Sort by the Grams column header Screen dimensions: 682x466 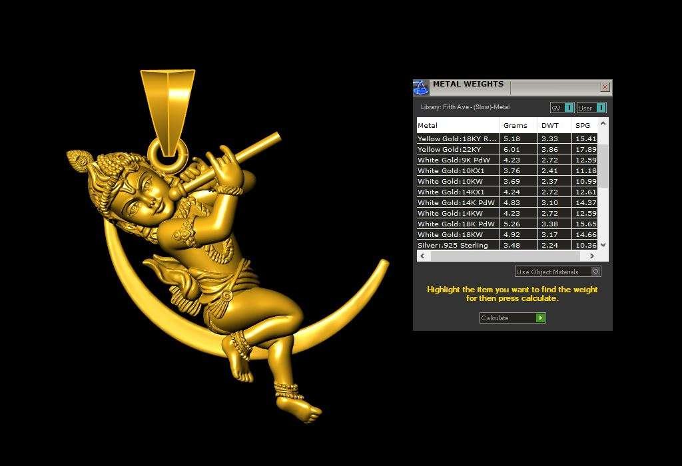tap(517, 125)
